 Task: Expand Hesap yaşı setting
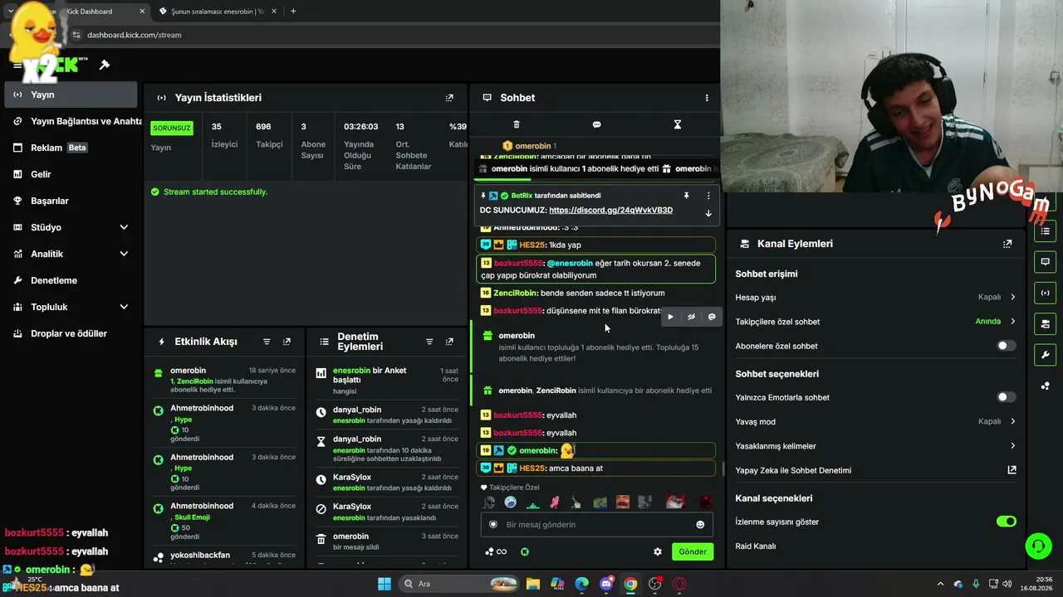(x=875, y=297)
